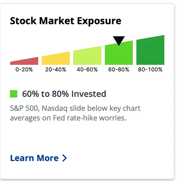Click the 60% to 80% Invested text
177x181 pixels.
64,94
